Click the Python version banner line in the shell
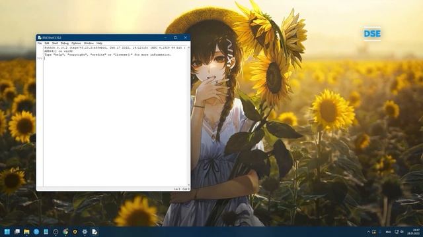The image size is (423, 237). coord(115,47)
